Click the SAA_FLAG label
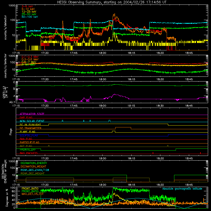 pos(26,139)
